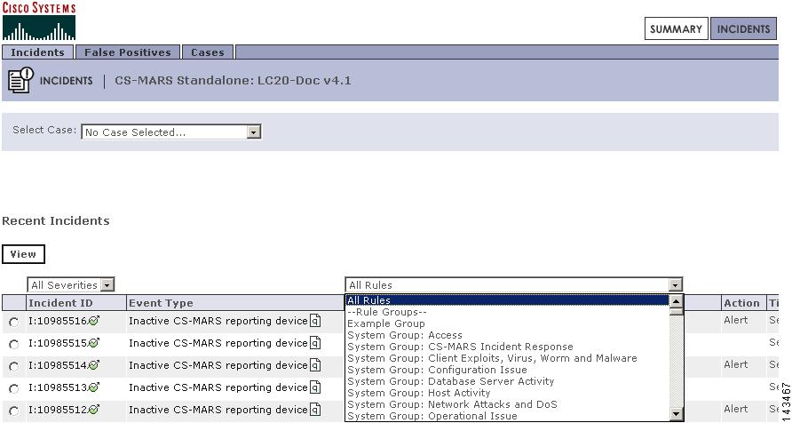Open query icon for incident I:10985515
792x423 pixels.
point(315,343)
